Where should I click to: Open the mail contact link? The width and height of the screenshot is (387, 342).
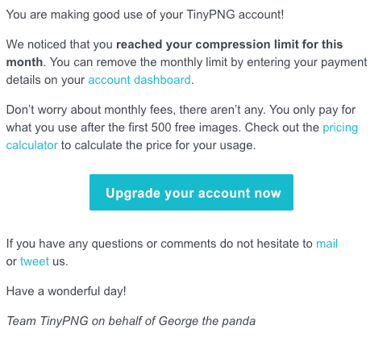(x=327, y=244)
